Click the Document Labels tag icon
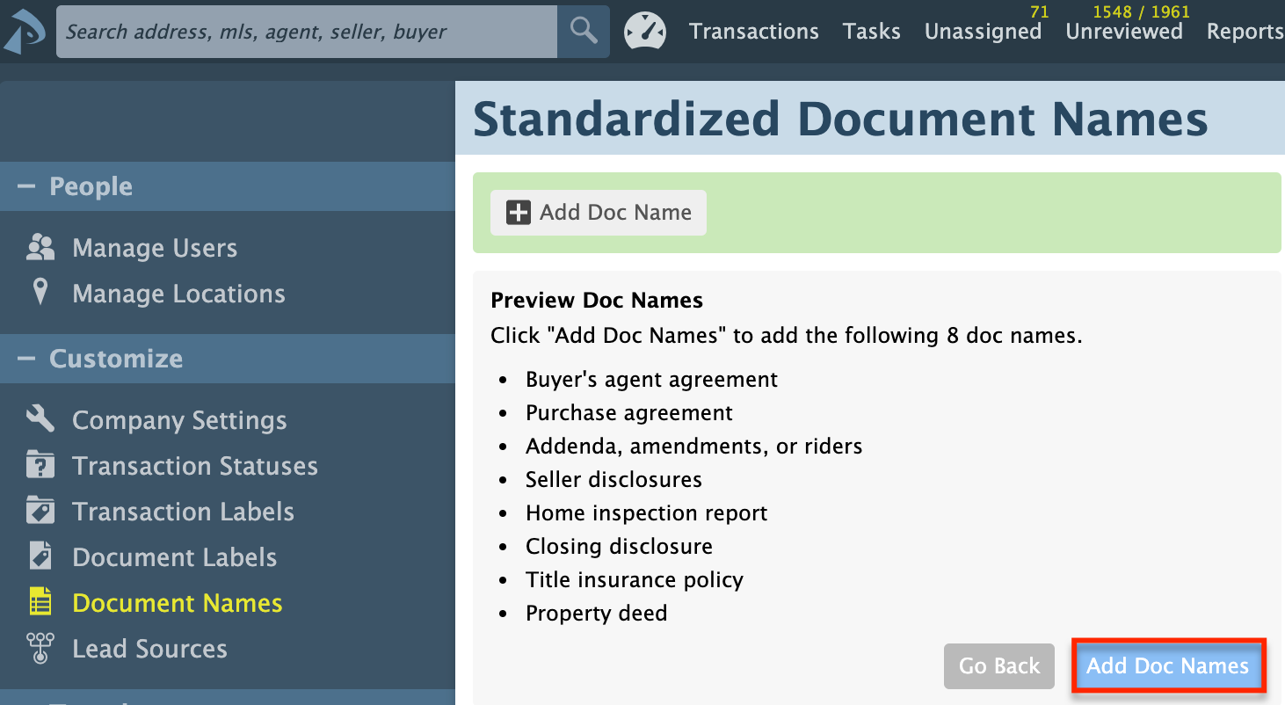 click(40, 556)
